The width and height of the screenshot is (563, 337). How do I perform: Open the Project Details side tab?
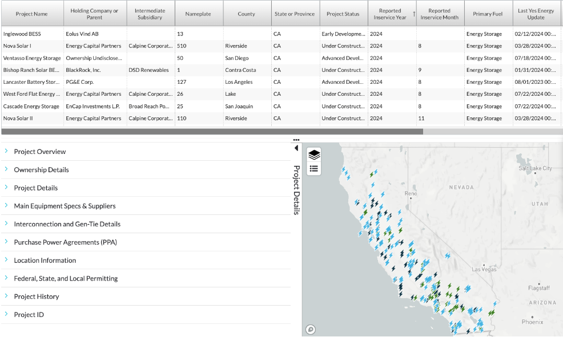pyautogui.click(x=296, y=189)
